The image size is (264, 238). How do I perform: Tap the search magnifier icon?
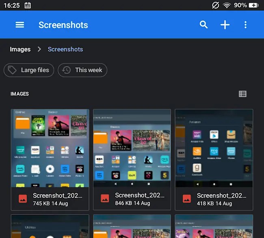click(203, 25)
